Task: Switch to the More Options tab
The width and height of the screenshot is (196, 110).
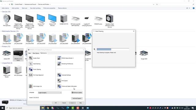Action: click(x=36, y=53)
